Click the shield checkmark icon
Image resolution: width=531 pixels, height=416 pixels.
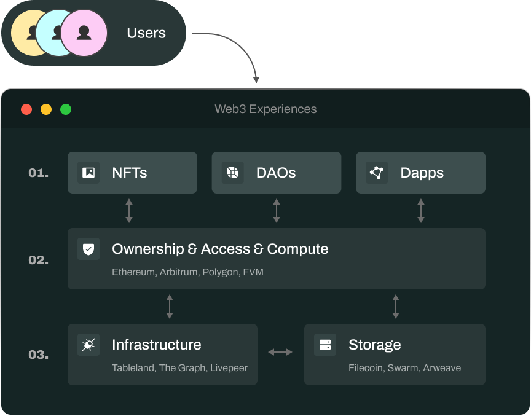tap(88, 249)
